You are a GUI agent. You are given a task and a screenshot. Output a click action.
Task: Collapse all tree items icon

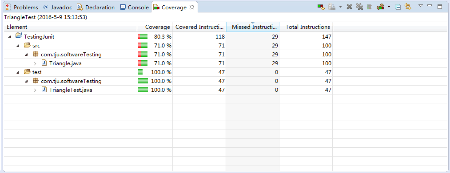(398, 7)
